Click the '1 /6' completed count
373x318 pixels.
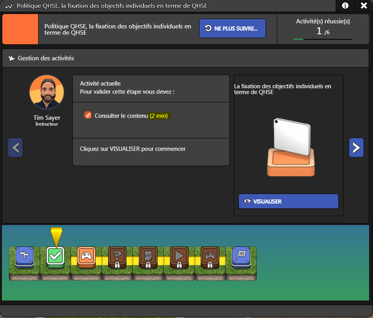[x=323, y=31]
